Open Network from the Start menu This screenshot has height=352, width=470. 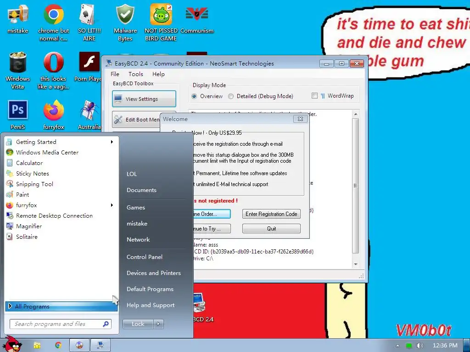point(138,239)
